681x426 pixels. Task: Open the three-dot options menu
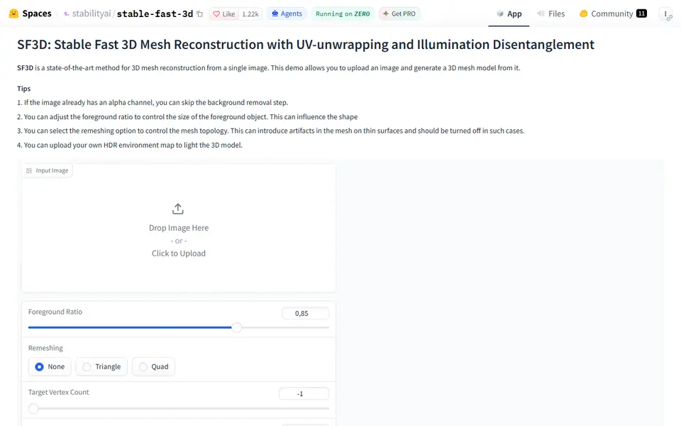(666, 14)
